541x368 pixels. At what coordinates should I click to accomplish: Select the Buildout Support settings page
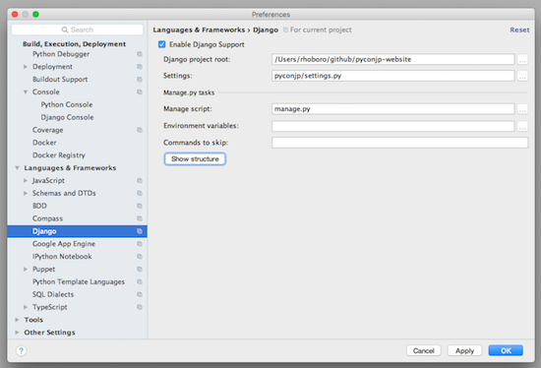(60, 80)
